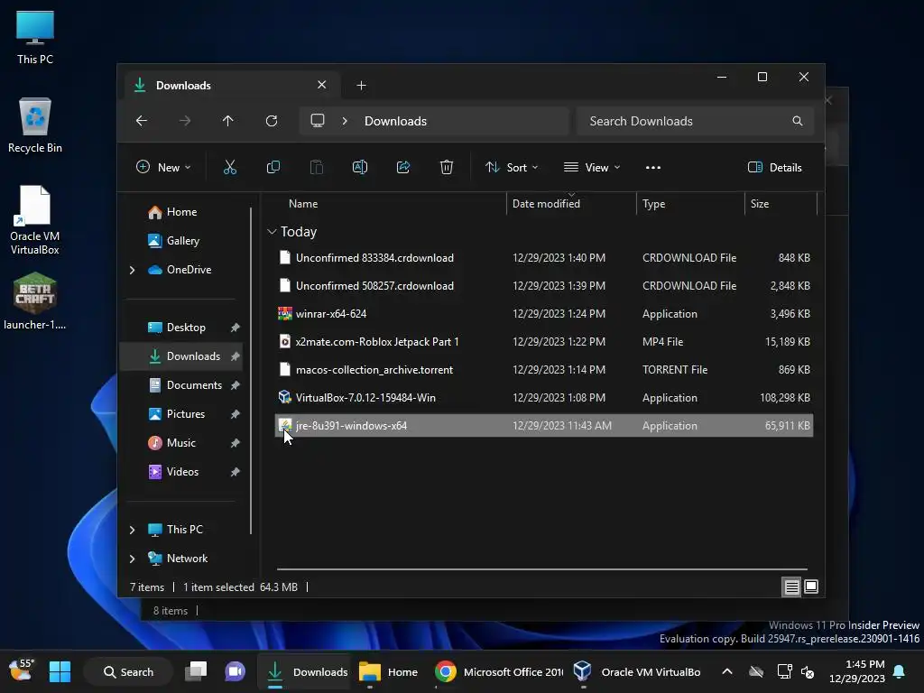
Task: Expand Network tree node
Action: point(132,559)
